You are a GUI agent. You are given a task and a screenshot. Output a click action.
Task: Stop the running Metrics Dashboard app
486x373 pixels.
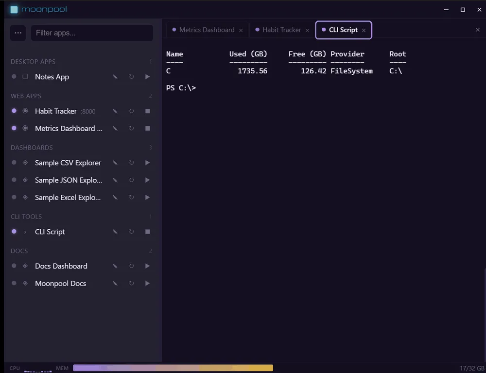pos(148,128)
